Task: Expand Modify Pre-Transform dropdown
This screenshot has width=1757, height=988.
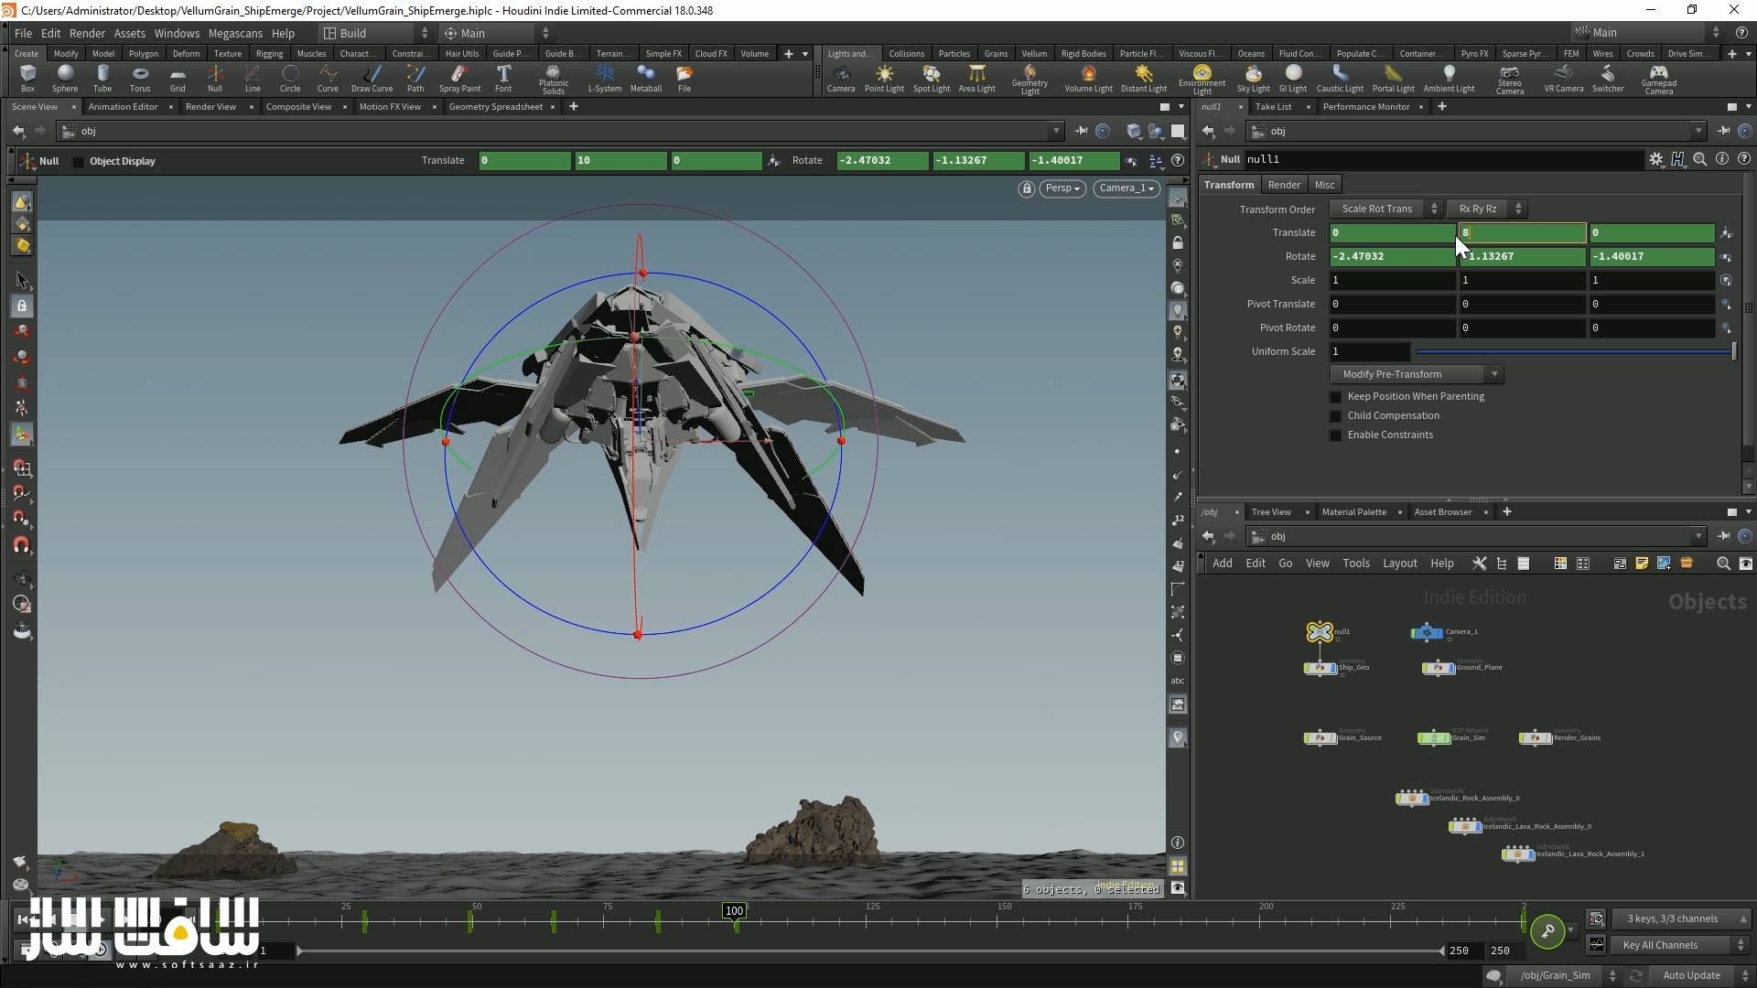Action: coord(1416,375)
